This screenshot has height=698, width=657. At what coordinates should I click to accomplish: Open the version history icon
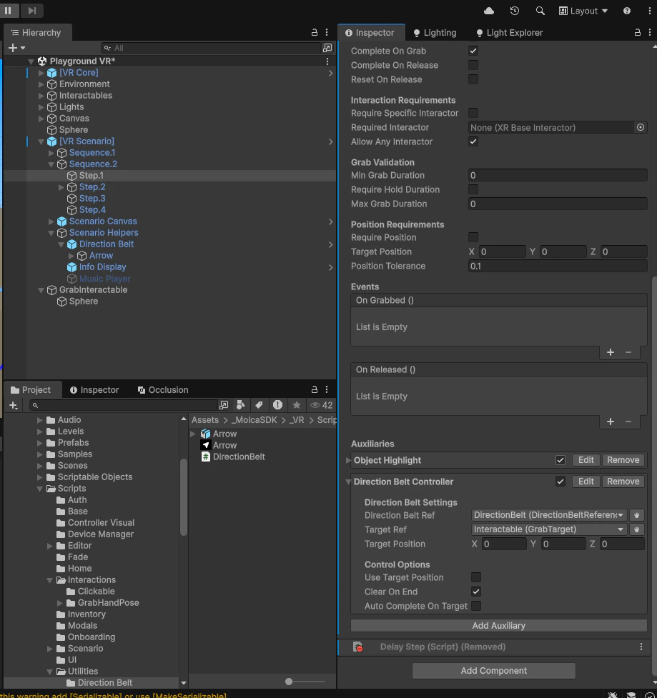pos(515,11)
